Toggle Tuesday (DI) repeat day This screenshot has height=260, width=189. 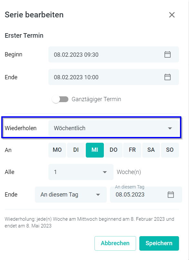(76, 150)
